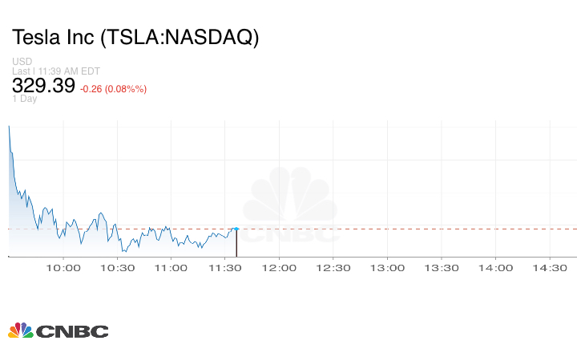The height and width of the screenshot is (361, 577).
Task: Click the 11:00 time axis label
Action: coord(171,268)
